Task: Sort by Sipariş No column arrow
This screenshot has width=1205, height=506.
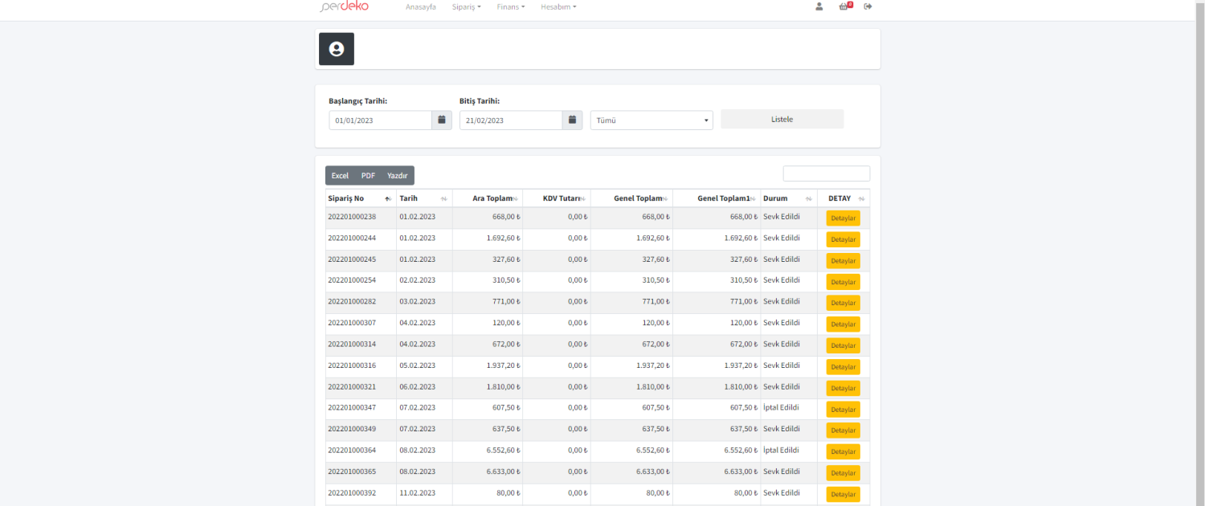Action: coord(388,198)
